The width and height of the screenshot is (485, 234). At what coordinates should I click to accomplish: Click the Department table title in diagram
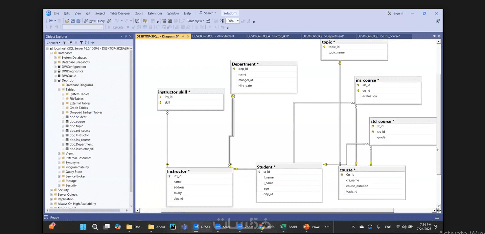(245, 64)
